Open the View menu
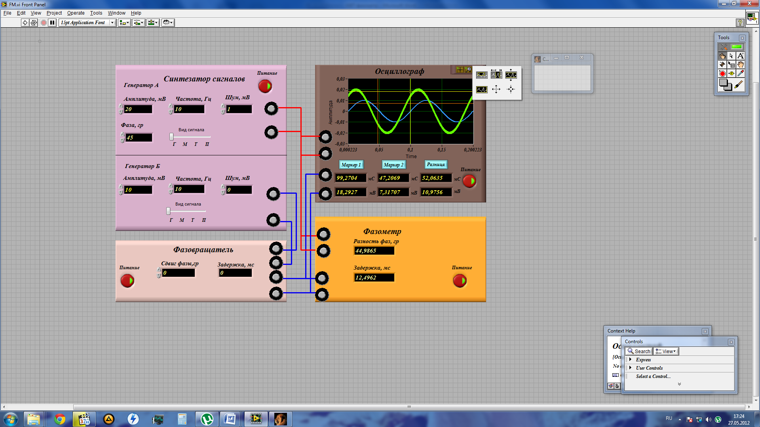The height and width of the screenshot is (427, 760). tap(36, 13)
